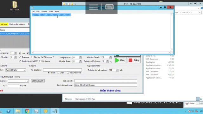Image resolution: width=203 pixels, height=114 pixels.
Task: Adjust the Thời gian mở 1 chrome spinner
Action: pyautogui.click(x=107, y=61)
